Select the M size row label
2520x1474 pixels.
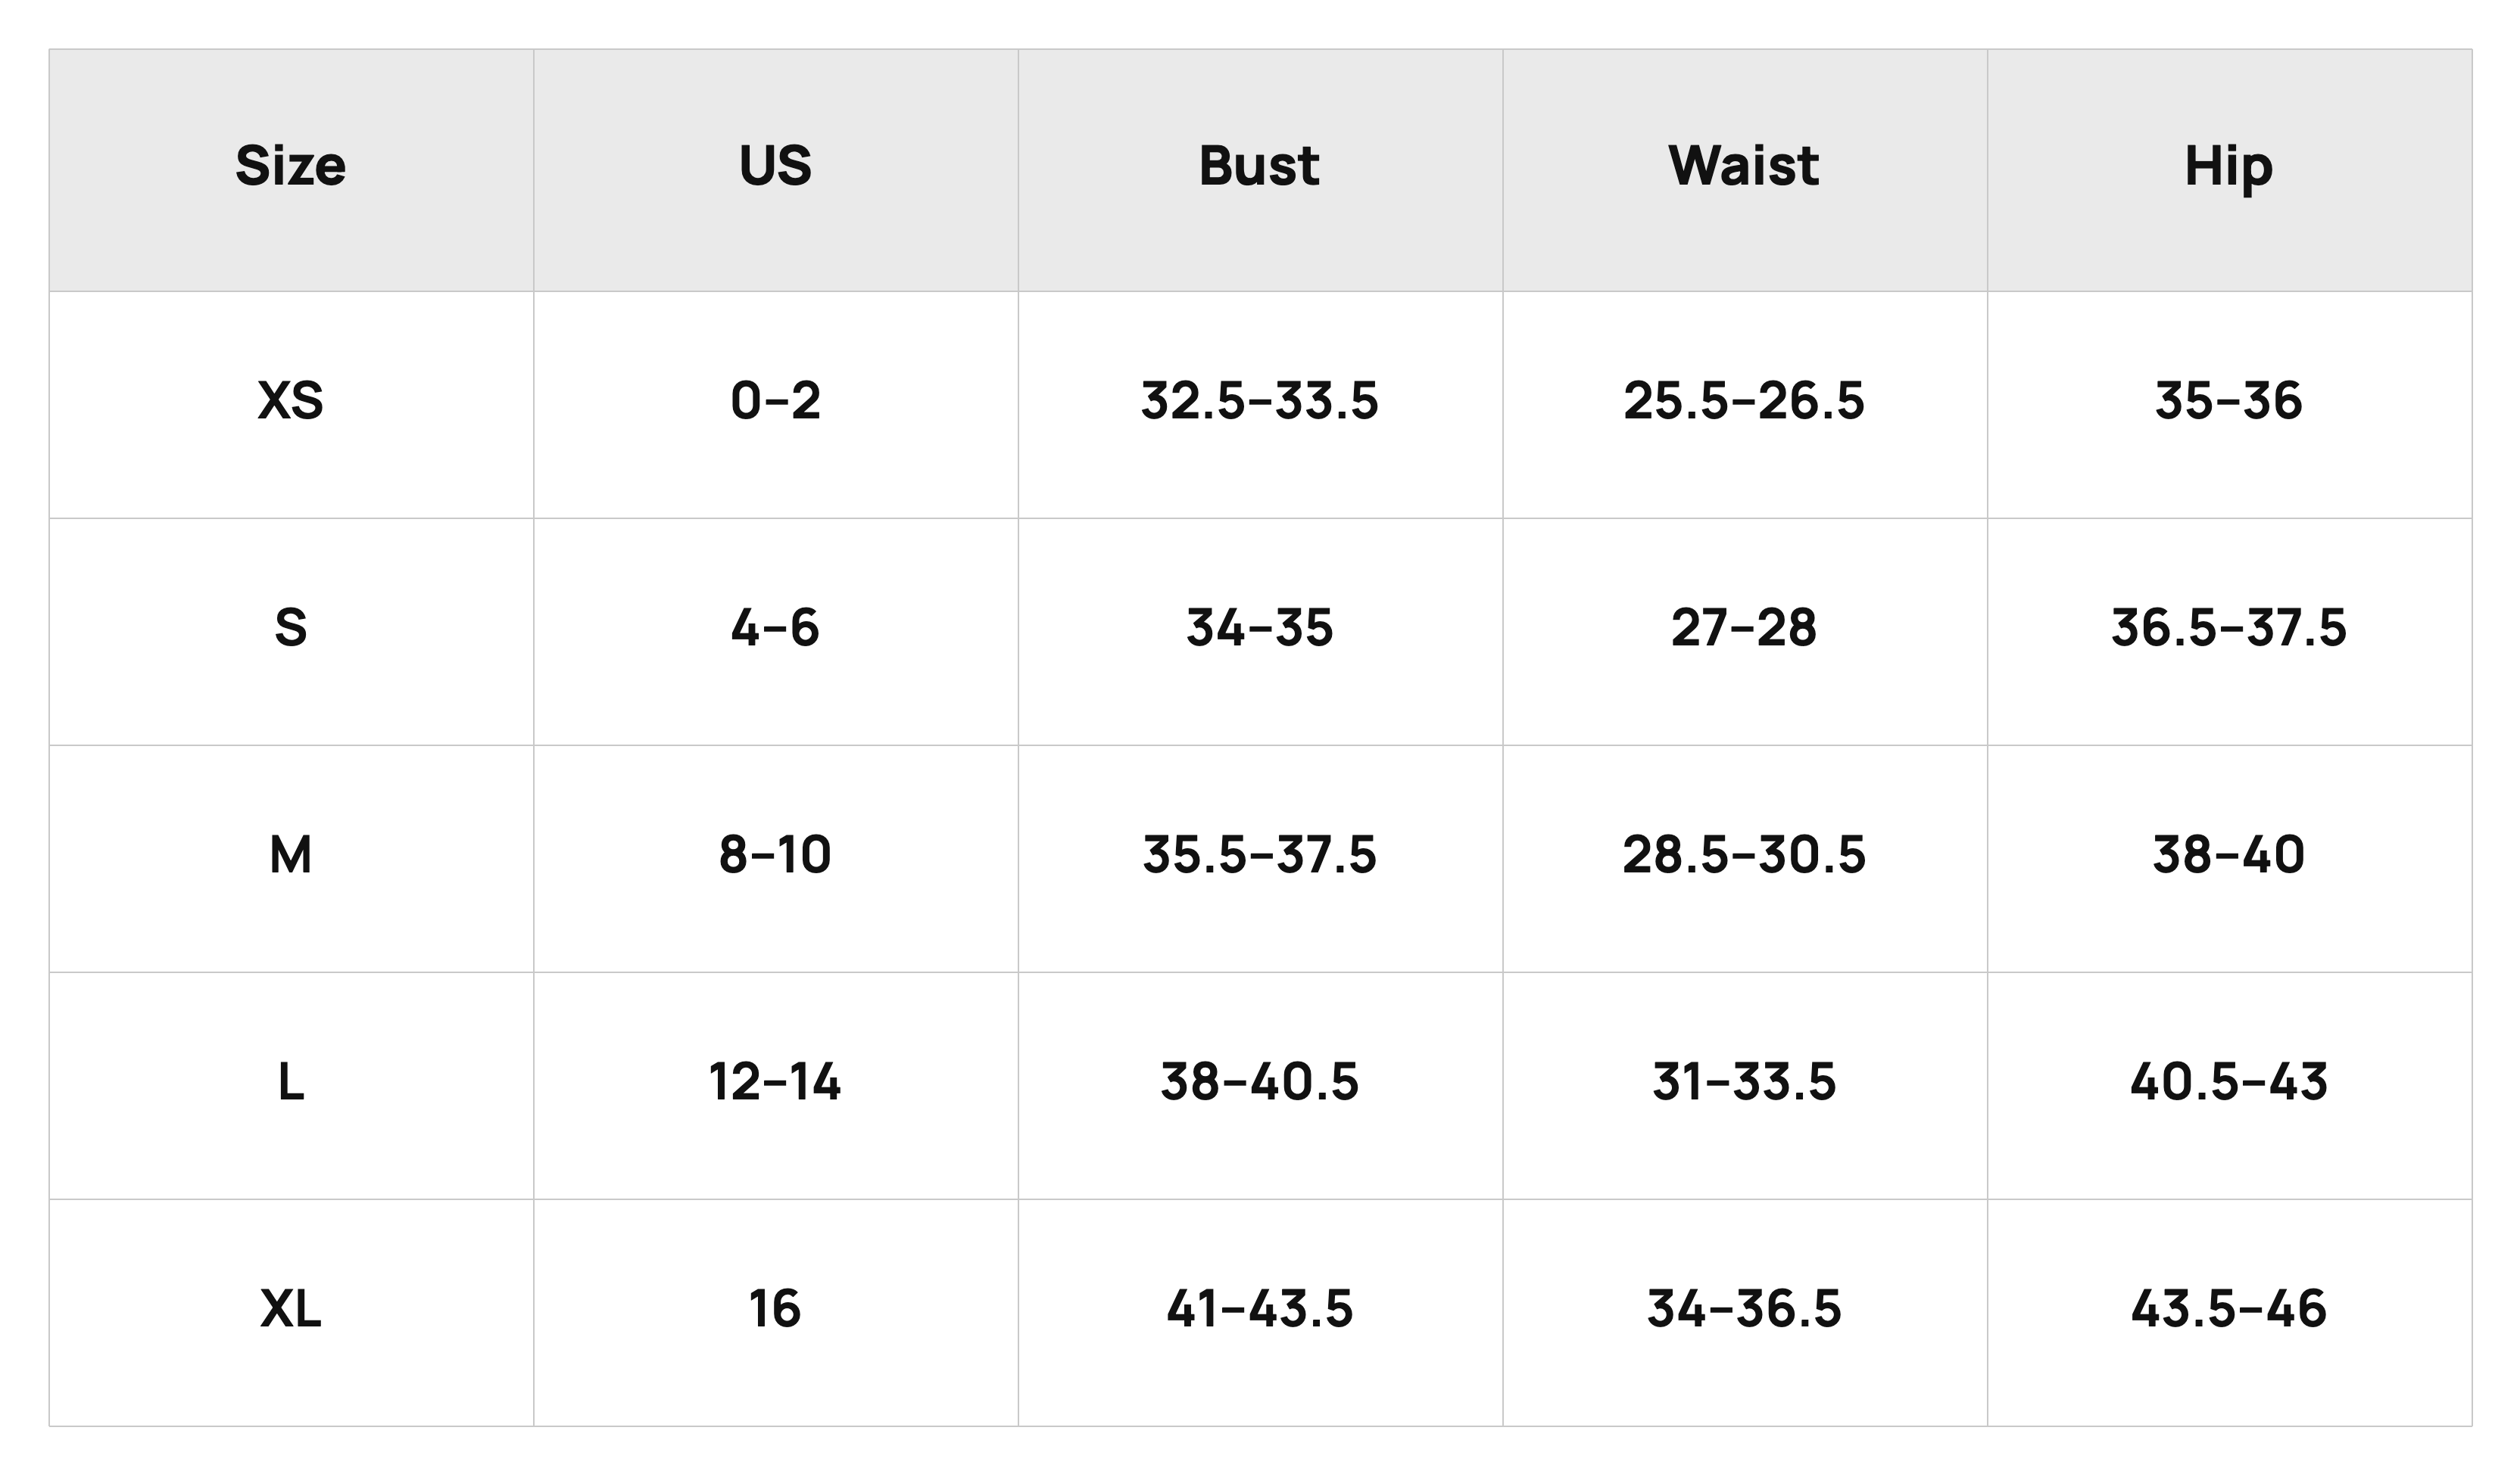point(291,856)
